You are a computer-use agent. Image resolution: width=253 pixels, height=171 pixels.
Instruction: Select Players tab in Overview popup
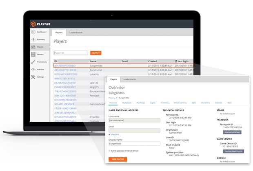tap(113, 79)
